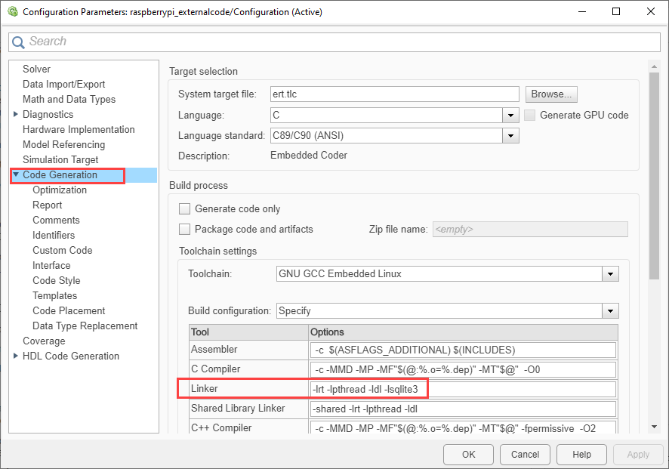
Task: Select Solver in the category tree
Action: (x=36, y=69)
